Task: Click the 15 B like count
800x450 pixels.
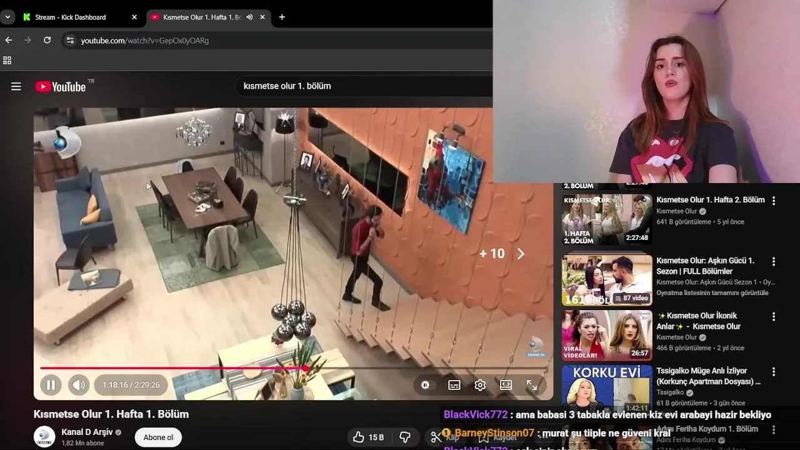Action: point(376,437)
